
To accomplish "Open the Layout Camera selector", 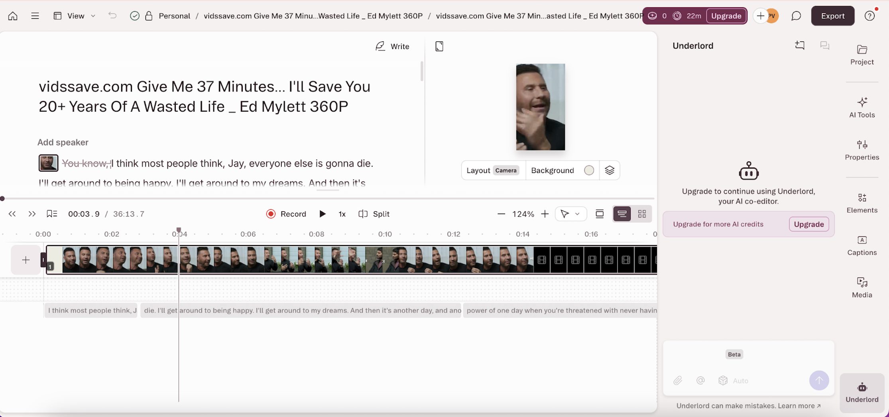I will pyautogui.click(x=493, y=170).
